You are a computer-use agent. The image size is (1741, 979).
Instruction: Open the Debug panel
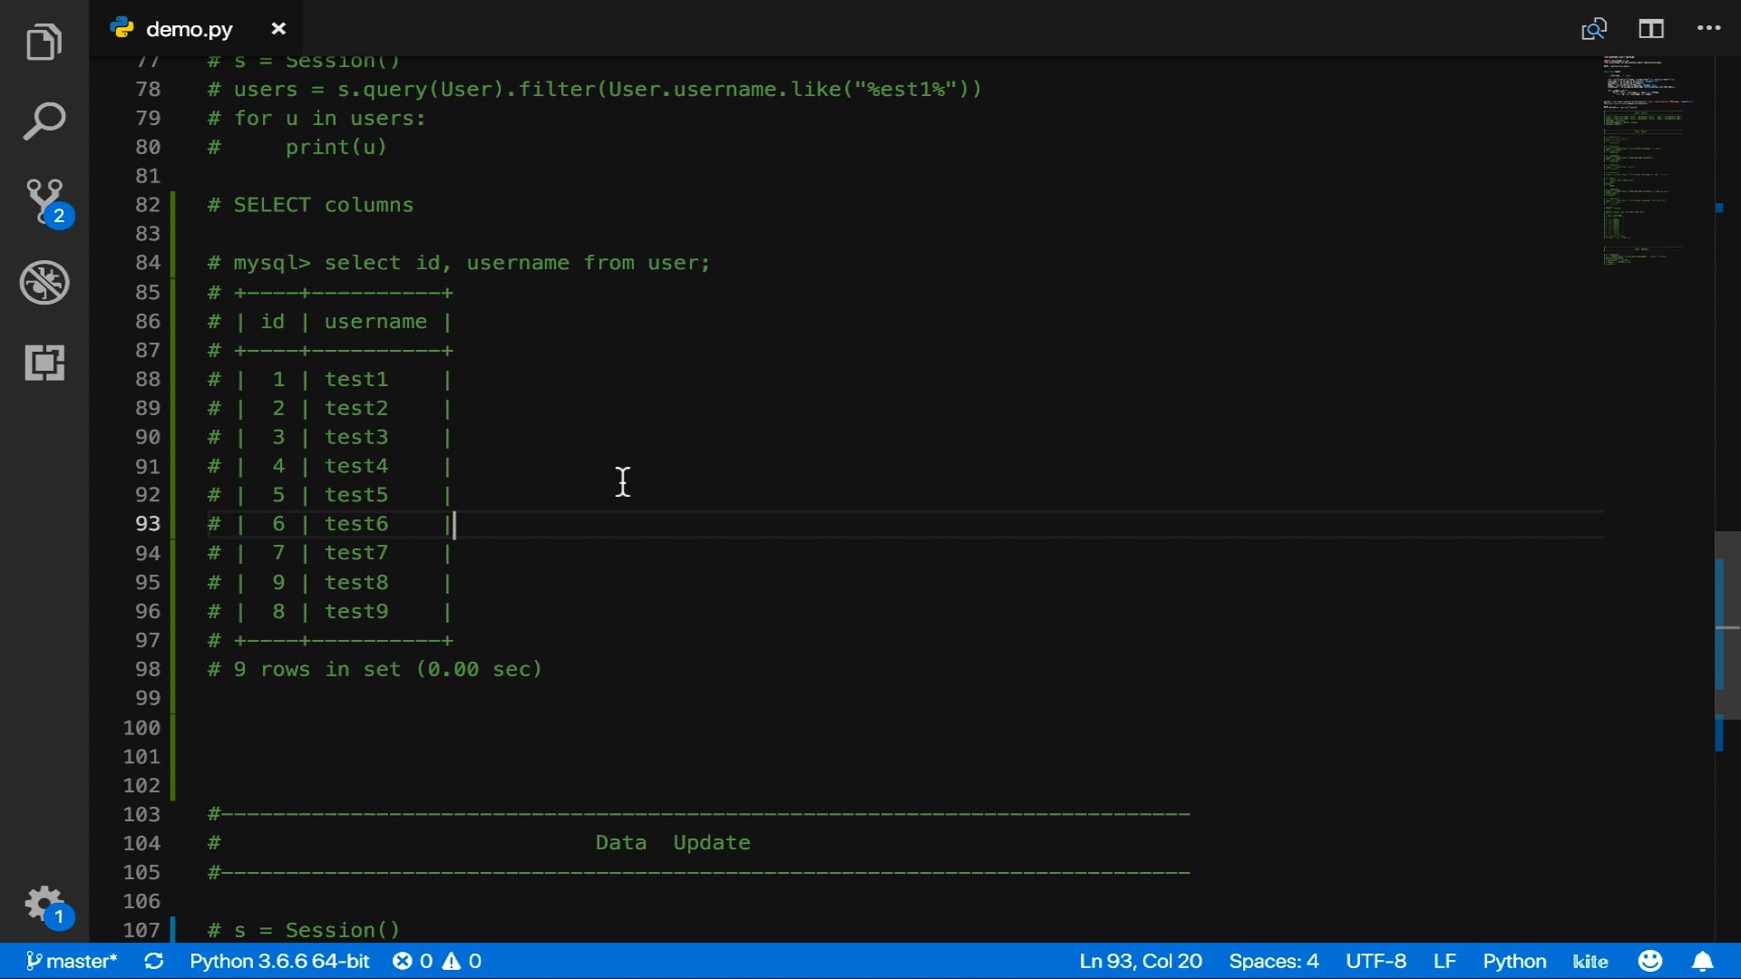pos(44,282)
